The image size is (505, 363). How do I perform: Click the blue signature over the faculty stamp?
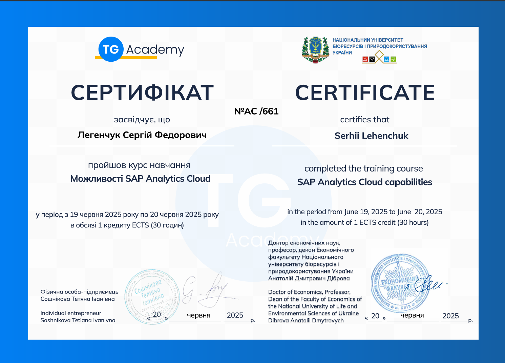tap(427, 284)
